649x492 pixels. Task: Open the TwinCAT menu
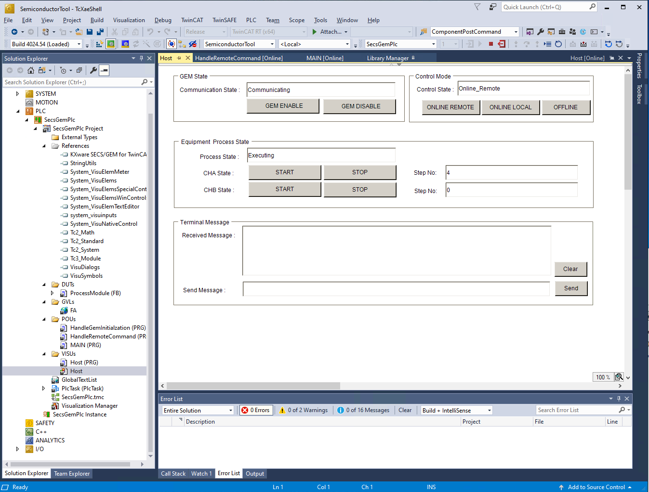(x=192, y=20)
